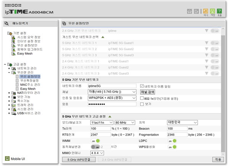Expand the 네트워크 관리 tree node
The image size is (229, 166).
(9, 68)
